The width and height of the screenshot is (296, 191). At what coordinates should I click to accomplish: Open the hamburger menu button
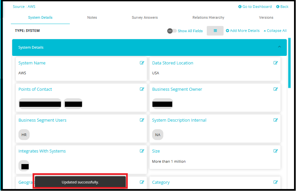click(x=215, y=31)
